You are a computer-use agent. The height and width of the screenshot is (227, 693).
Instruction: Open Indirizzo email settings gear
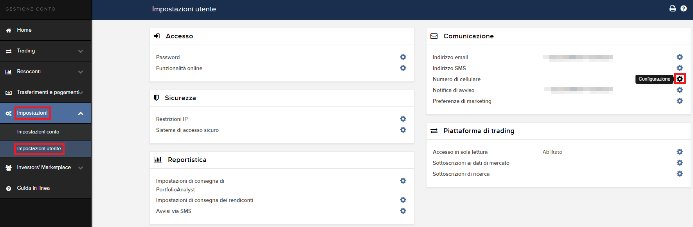pyautogui.click(x=680, y=57)
